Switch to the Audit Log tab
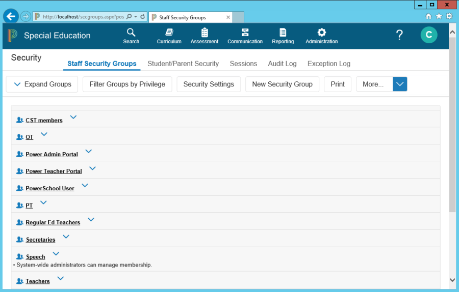This screenshot has height=292, width=459. coord(282,64)
